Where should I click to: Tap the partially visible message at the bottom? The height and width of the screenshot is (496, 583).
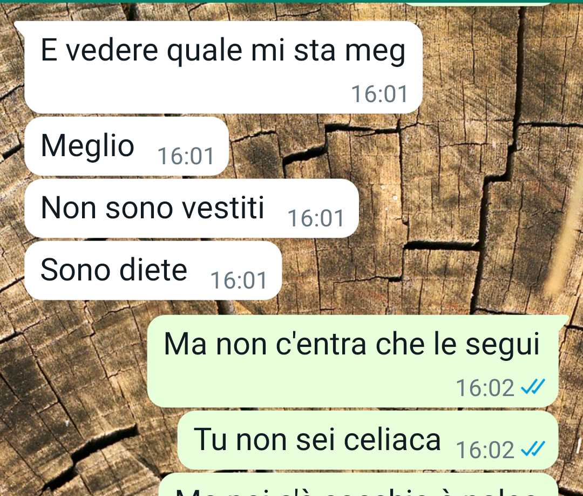[359, 485]
